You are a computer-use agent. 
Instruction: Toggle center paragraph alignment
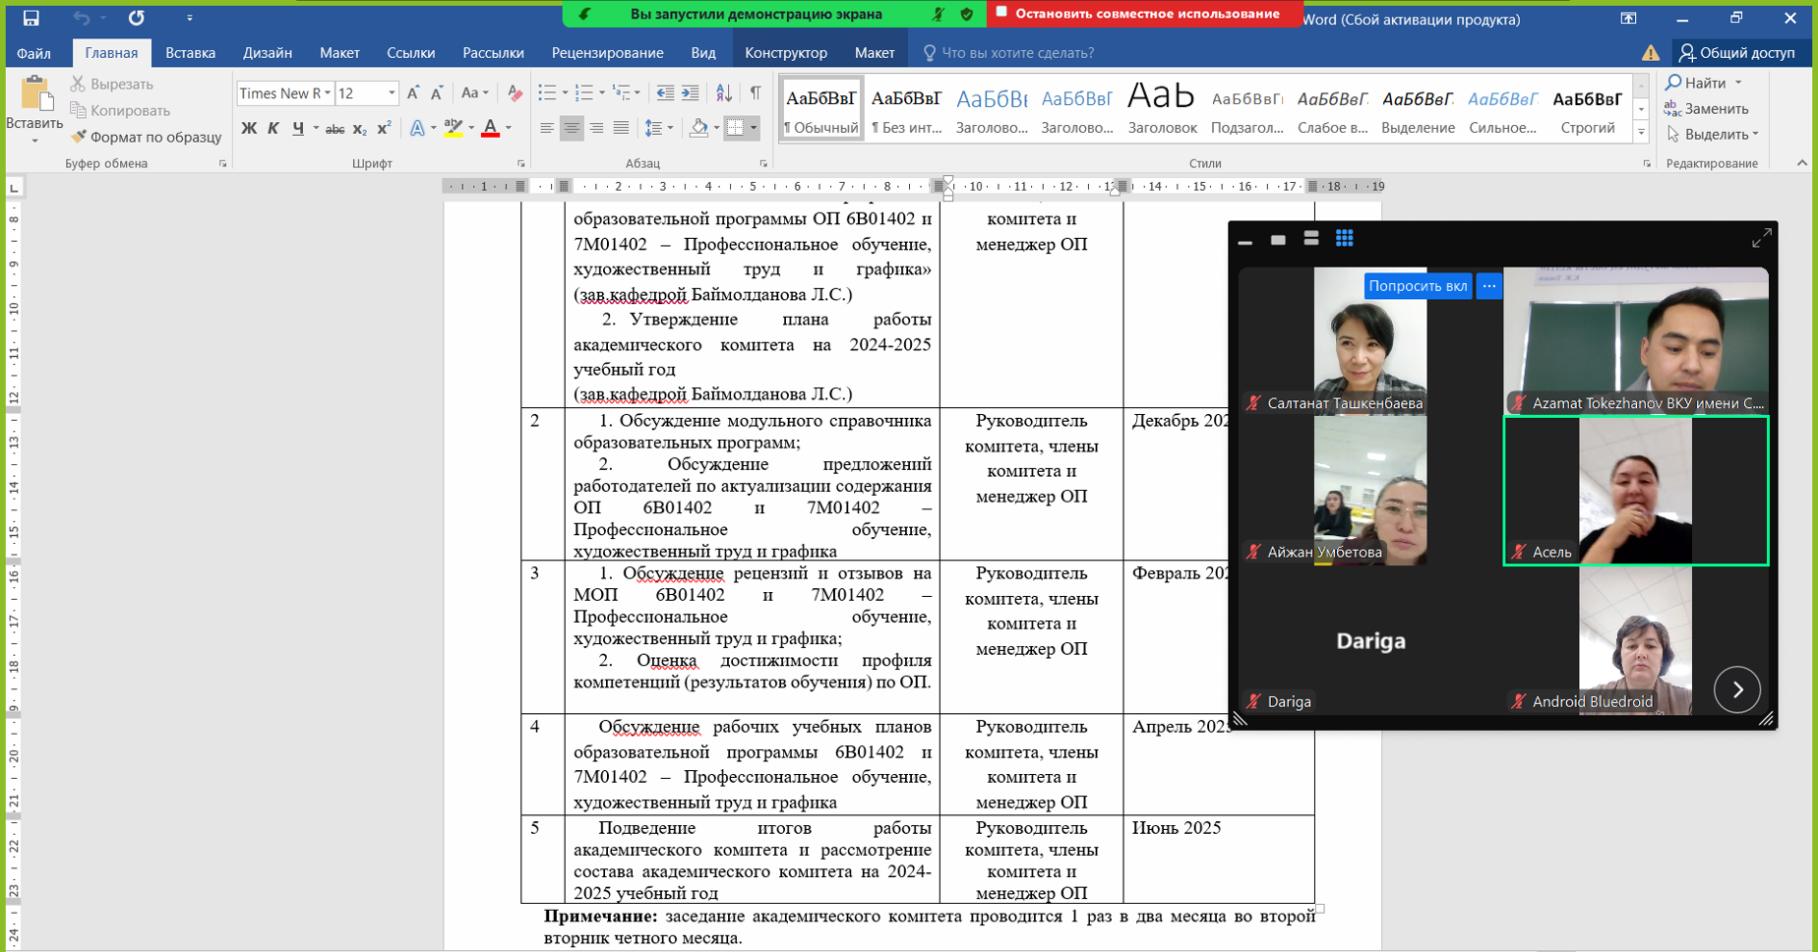[x=572, y=128]
